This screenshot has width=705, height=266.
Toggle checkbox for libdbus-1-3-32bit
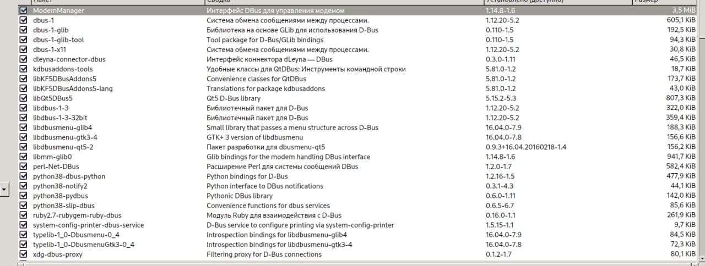(x=23, y=118)
